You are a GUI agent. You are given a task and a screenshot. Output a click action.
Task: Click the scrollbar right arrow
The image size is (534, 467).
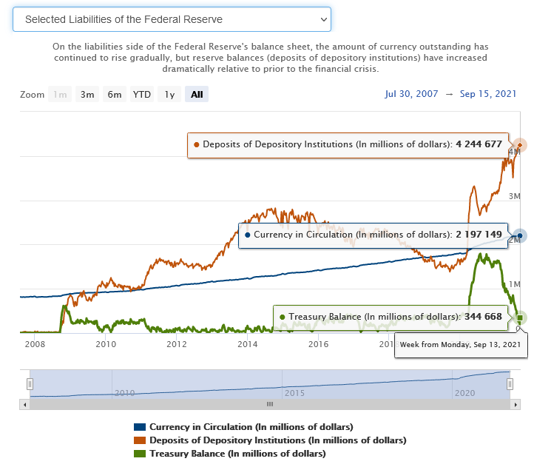tap(516, 405)
